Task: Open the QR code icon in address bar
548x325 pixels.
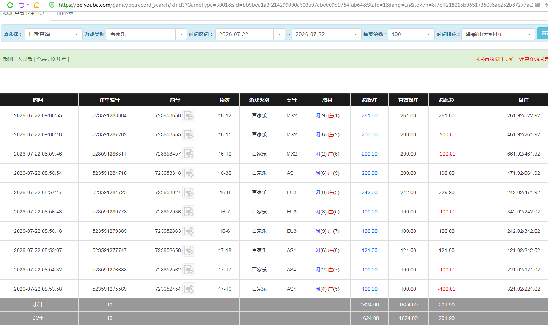Action: click(x=538, y=5)
